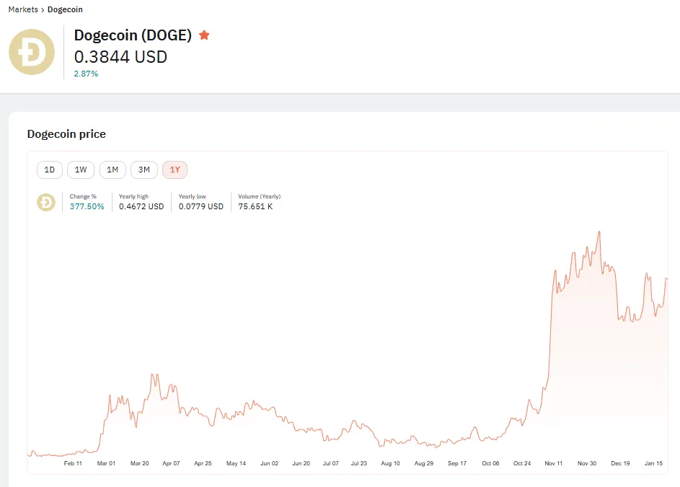Click the Jan 15 axis label
The width and height of the screenshot is (680, 487).
pyautogui.click(x=653, y=464)
